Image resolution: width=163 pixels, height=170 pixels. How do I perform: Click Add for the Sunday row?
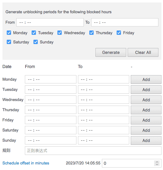coord(146,140)
